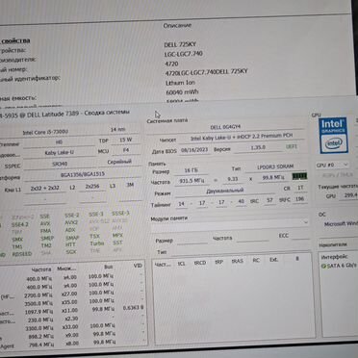
Task: Click the Intel Kaby Lake-U chipset field
Action: [242, 138]
